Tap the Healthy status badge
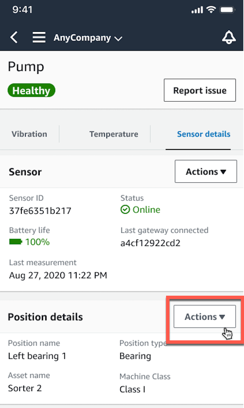 [31, 90]
